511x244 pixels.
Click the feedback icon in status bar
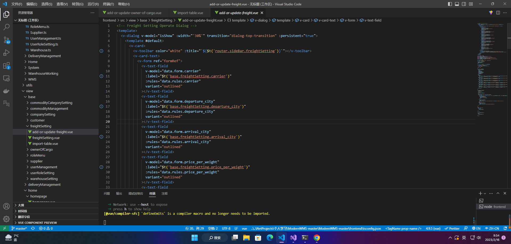tap(465, 228)
